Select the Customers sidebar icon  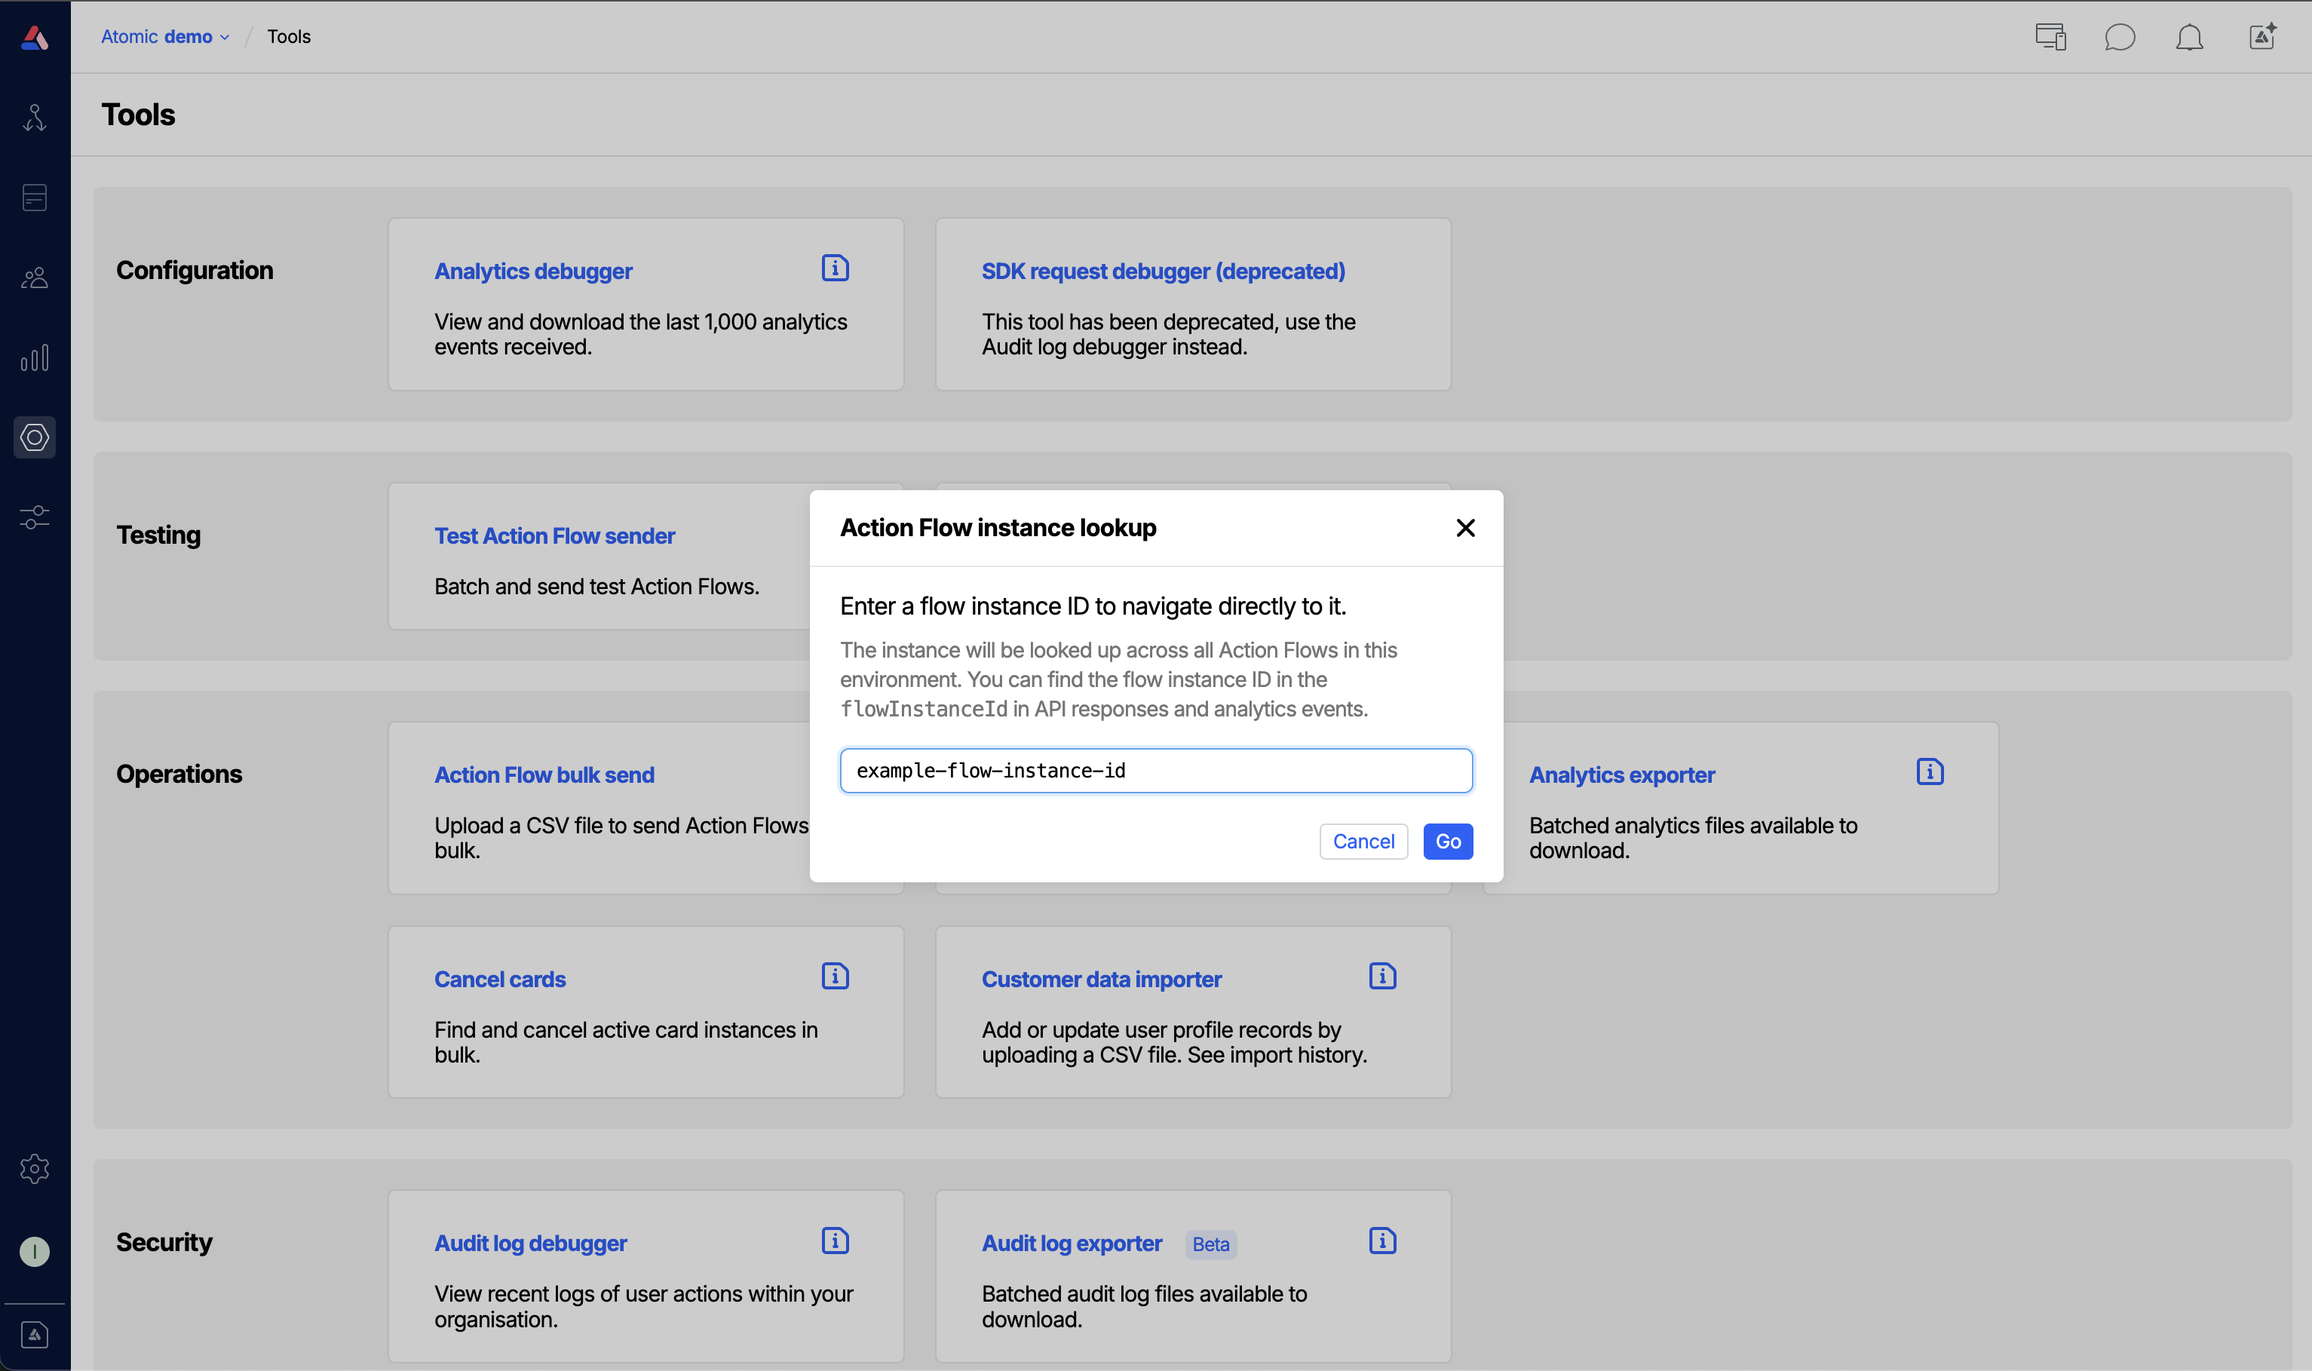34,278
